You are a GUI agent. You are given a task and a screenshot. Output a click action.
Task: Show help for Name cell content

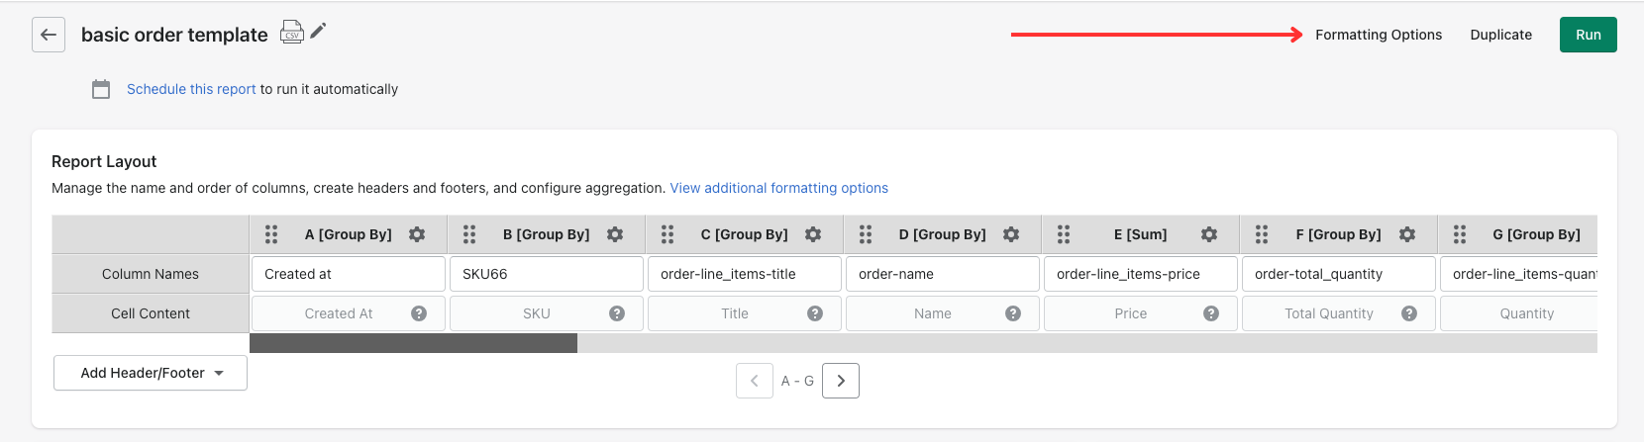[1013, 313]
